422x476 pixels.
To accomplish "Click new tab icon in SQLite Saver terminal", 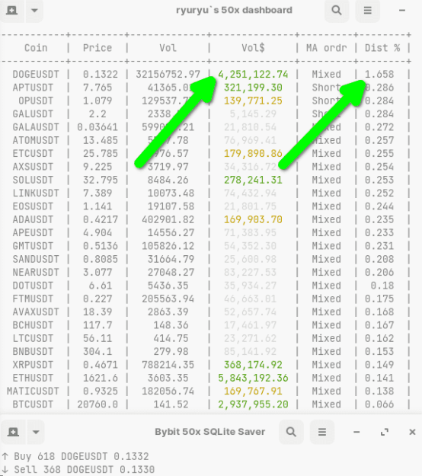I will tap(14, 432).
